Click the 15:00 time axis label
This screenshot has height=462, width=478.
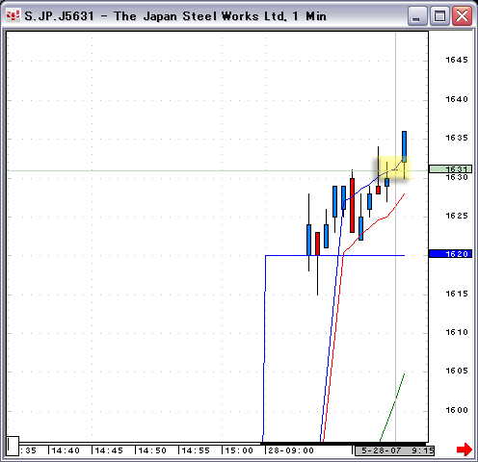pos(239,450)
